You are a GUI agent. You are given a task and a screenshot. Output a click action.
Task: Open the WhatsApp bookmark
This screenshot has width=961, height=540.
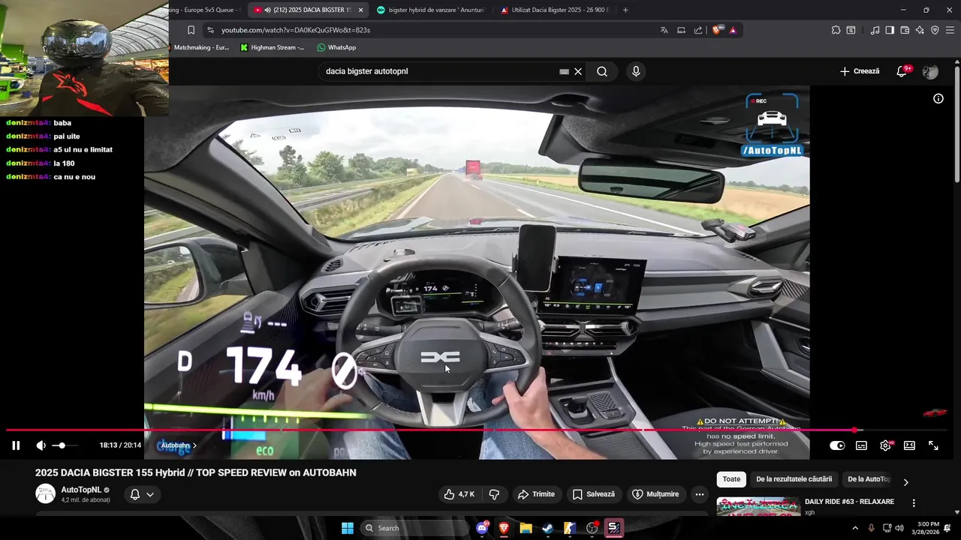pyautogui.click(x=336, y=47)
